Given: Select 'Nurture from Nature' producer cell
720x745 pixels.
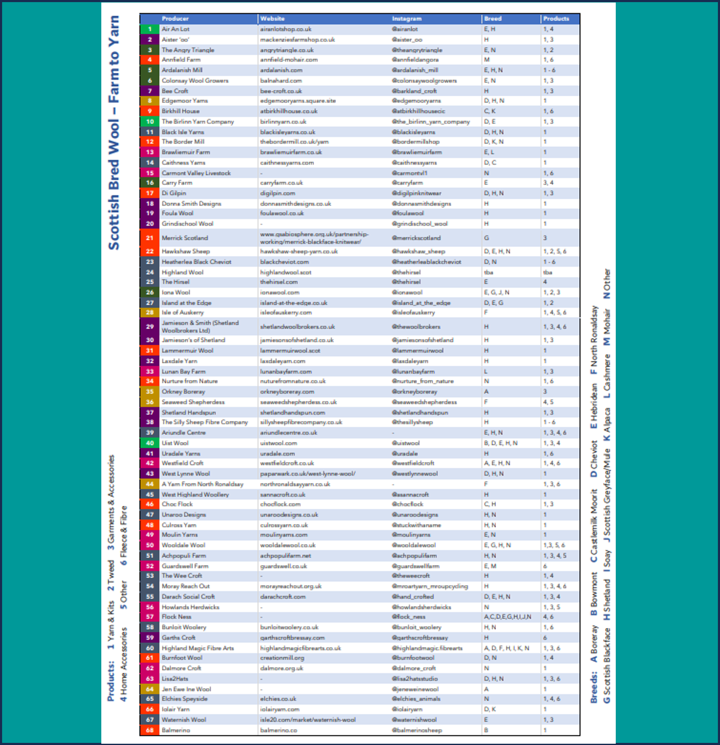Looking at the screenshot, I should (190, 381).
